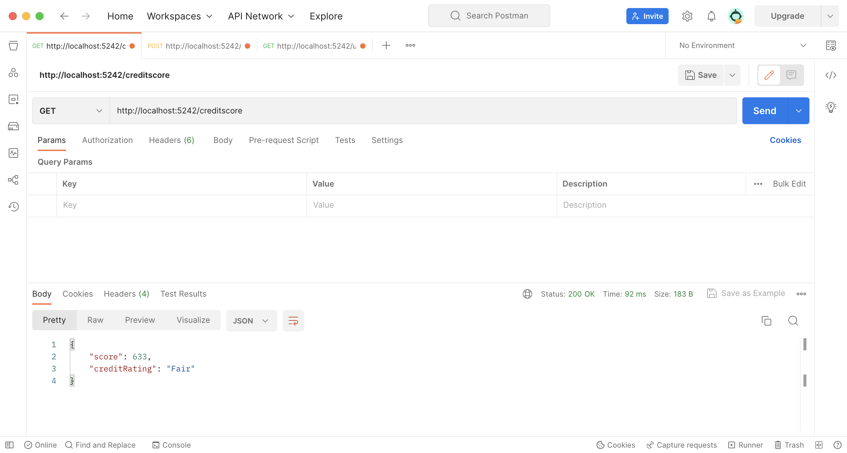
Task: Switch response view to Preview
Action: [x=140, y=320]
